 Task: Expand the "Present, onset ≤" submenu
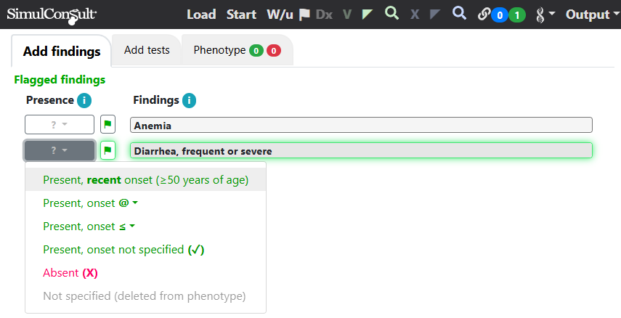pos(89,227)
